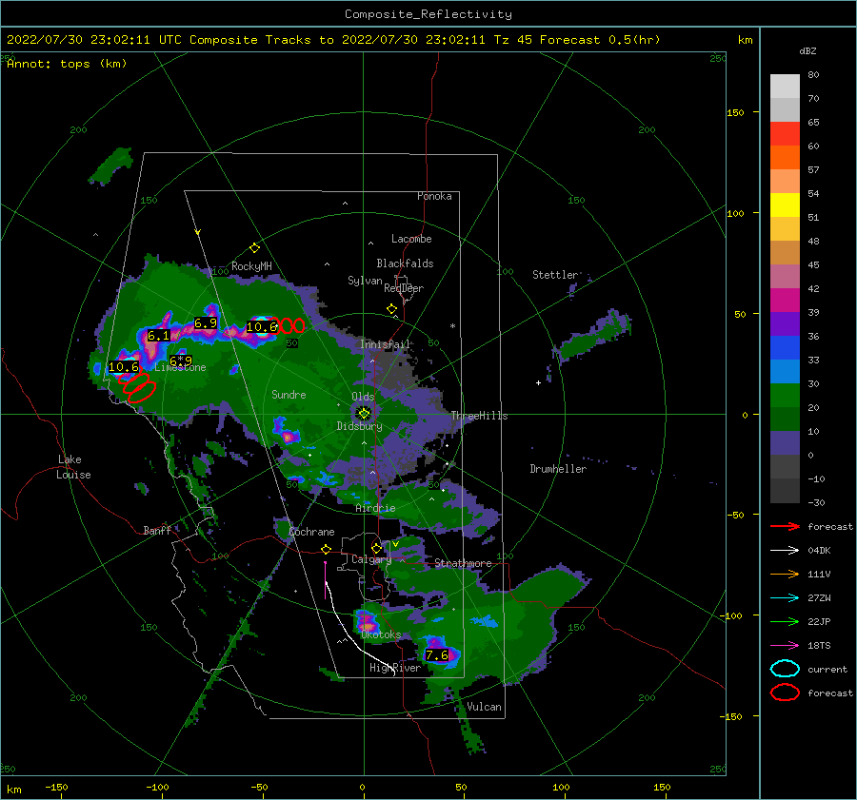Select the white 04DK track arrow
Image resolution: width=857 pixels, height=800 pixels.
point(785,550)
